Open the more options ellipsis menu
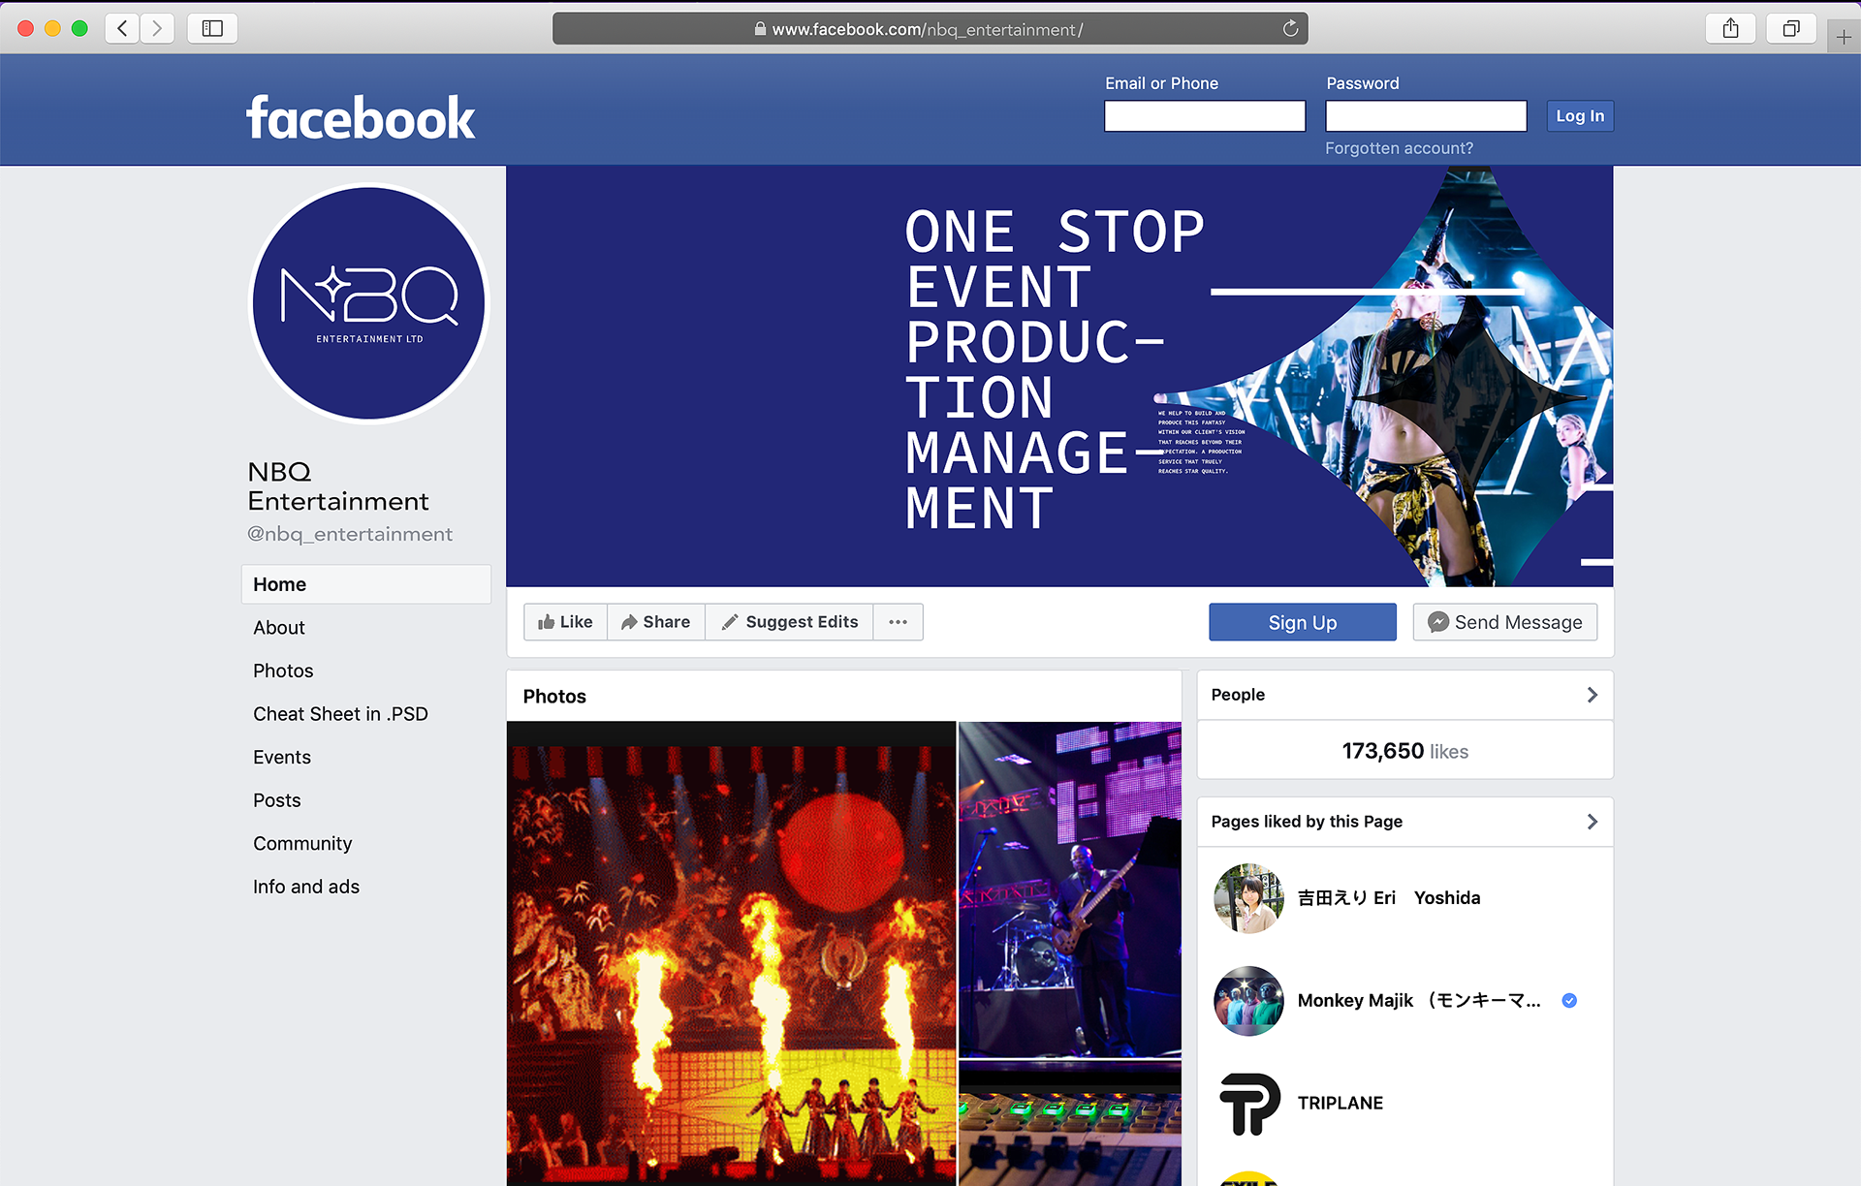Viewport: 1861px width, 1186px height. click(899, 622)
